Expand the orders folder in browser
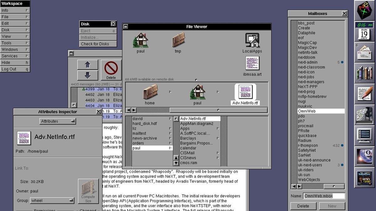 [x=170, y=143]
